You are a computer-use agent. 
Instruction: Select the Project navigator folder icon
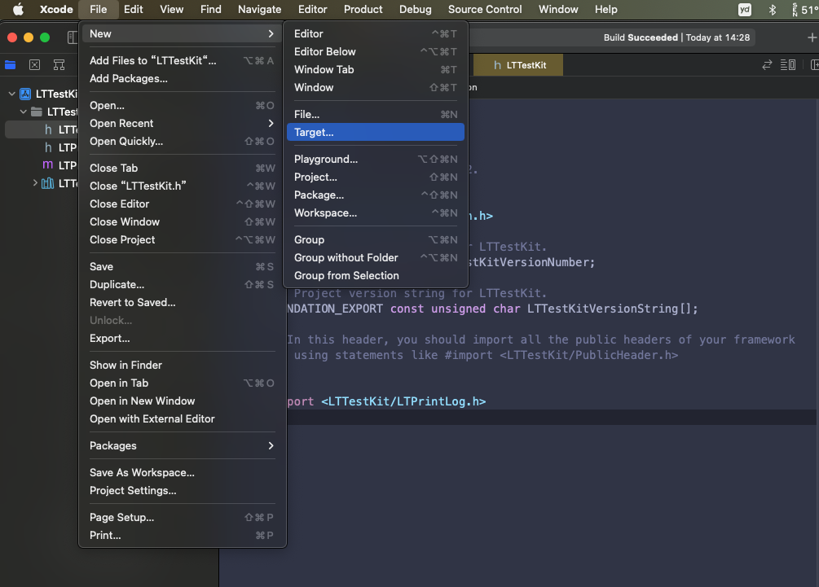pyautogui.click(x=10, y=64)
